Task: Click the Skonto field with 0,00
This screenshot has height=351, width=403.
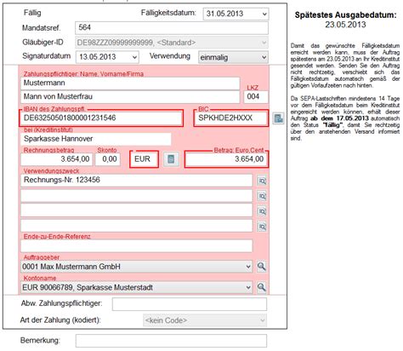Action: pyautogui.click(x=108, y=159)
